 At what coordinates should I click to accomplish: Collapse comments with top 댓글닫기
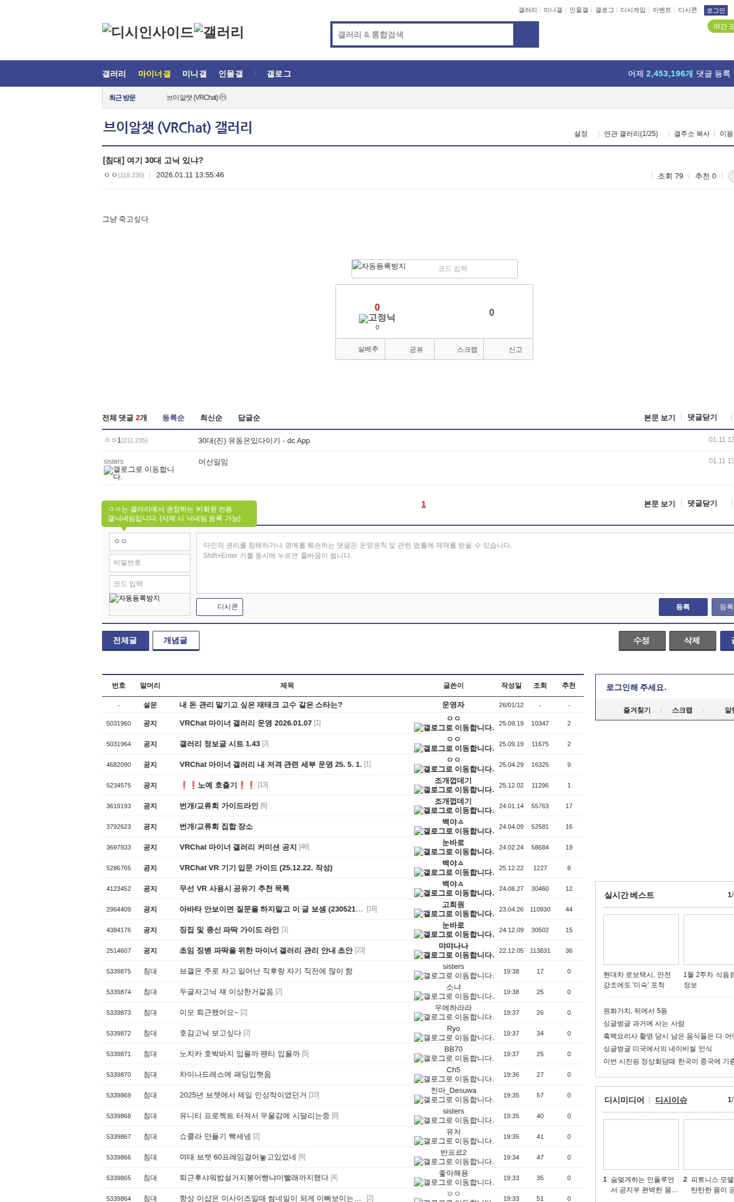click(x=702, y=417)
